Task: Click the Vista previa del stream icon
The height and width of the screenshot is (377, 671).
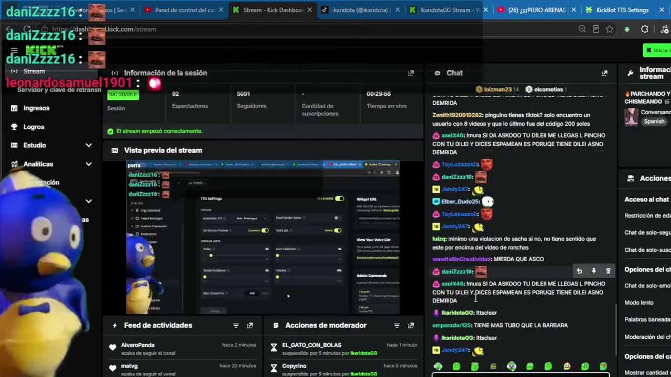Action: click(x=115, y=151)
